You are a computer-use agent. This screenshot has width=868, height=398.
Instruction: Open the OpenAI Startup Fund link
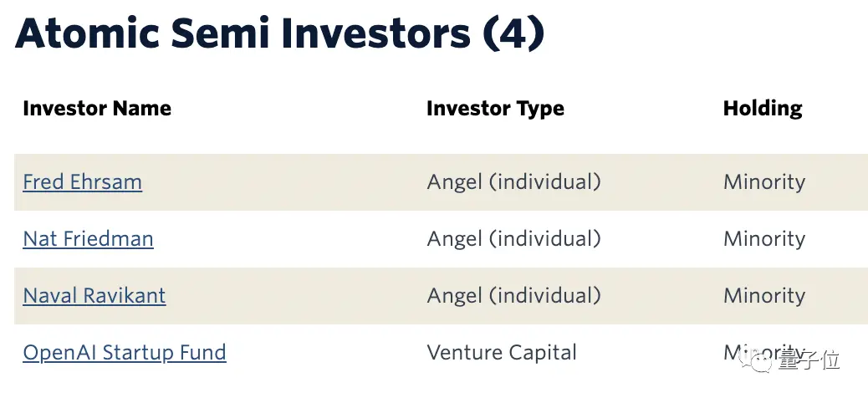click(x=124, y=353)
